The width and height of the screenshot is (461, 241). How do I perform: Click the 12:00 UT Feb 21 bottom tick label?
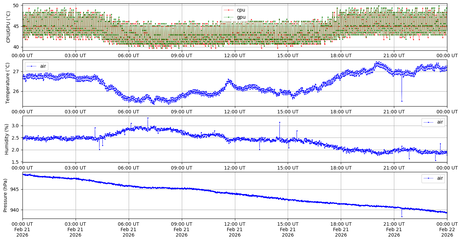coord(235,229)
